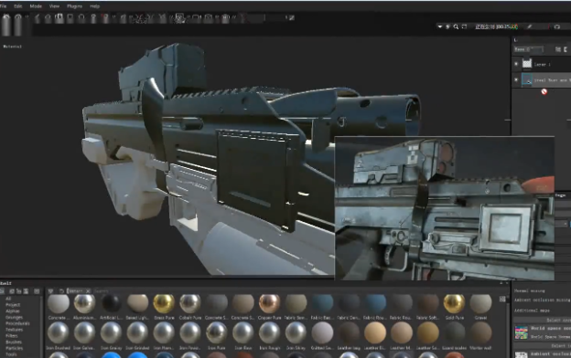Select the Procedurals shelf category
Image resolution: width=571 pixels, height=358 pixels.
tap(17, 323)
